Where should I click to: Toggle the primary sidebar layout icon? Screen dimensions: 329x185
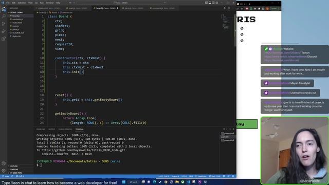tap(207, 3)
